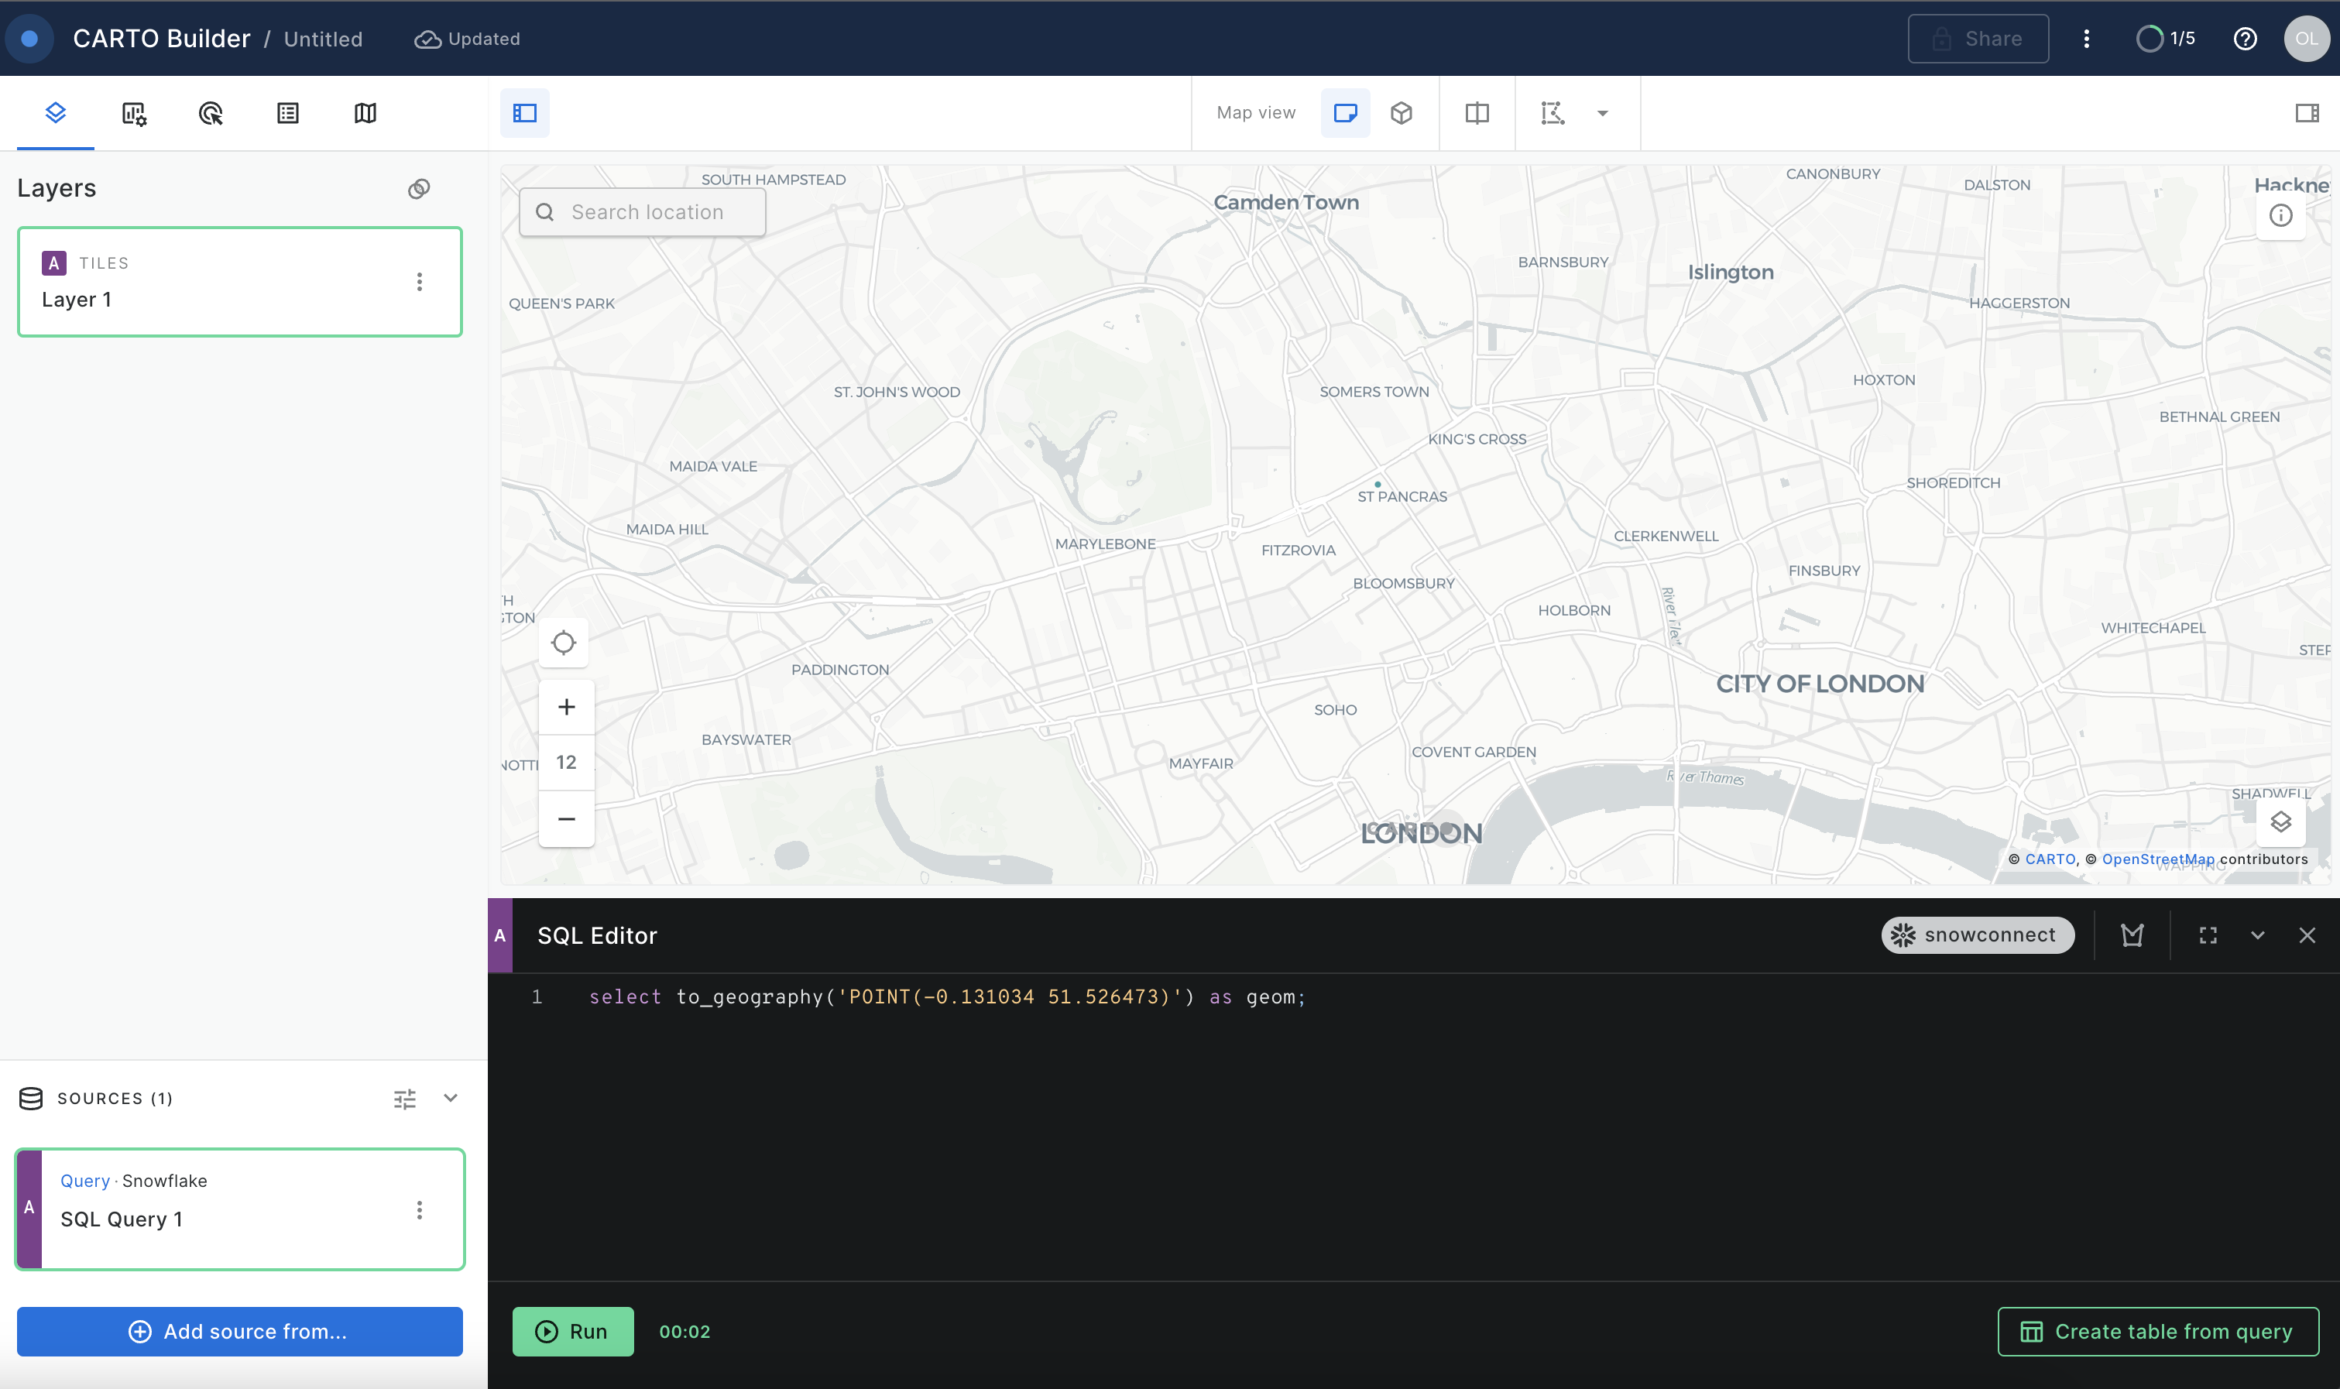Viewport: 2340px width, 1389px height.
Task: Collapse the left panel with the toggle icon
Action: click(x=525, y=112)
